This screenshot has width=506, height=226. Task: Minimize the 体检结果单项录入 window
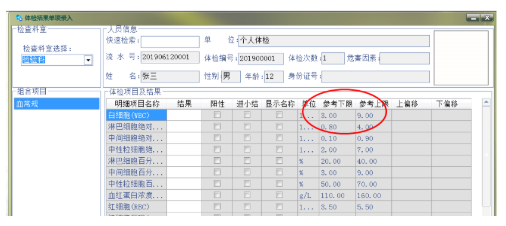[x=473, y=18]
